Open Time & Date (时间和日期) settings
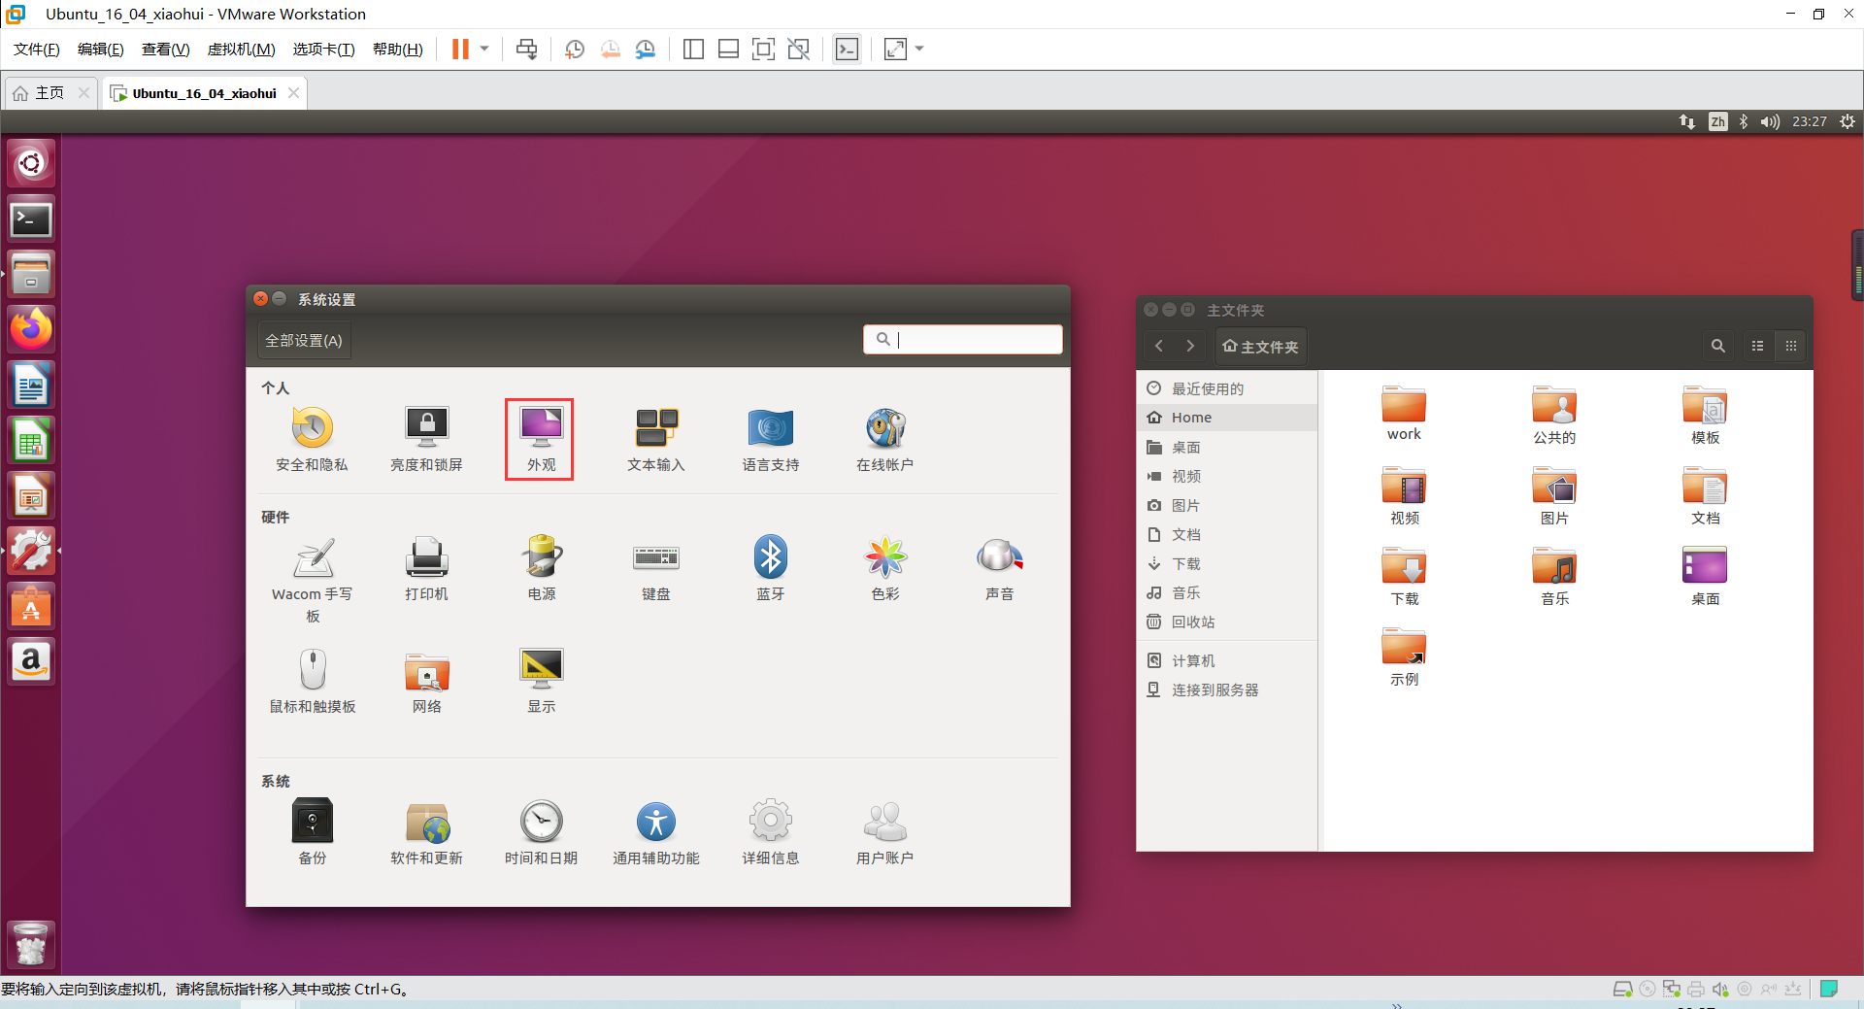 coord(541,832)
